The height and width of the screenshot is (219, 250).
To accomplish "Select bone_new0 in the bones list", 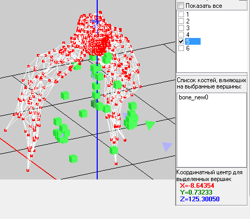I will 193,97.
